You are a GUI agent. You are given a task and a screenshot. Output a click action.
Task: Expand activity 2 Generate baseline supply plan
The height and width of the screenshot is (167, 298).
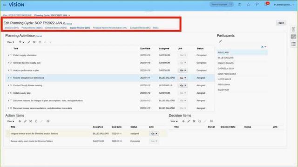(x=8, y=63)
